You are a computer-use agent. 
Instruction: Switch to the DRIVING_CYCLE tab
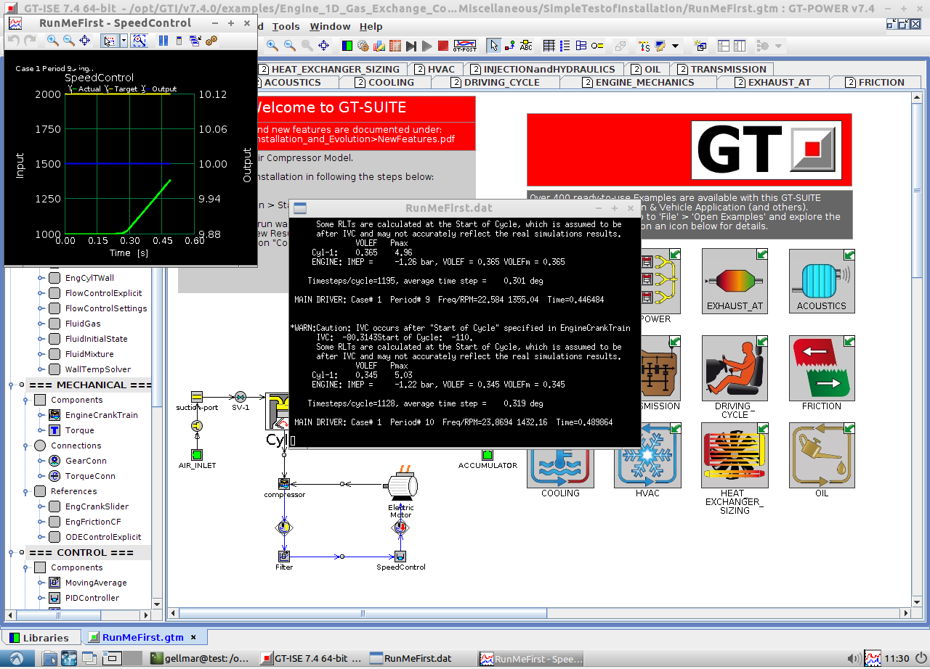(495, 82)
